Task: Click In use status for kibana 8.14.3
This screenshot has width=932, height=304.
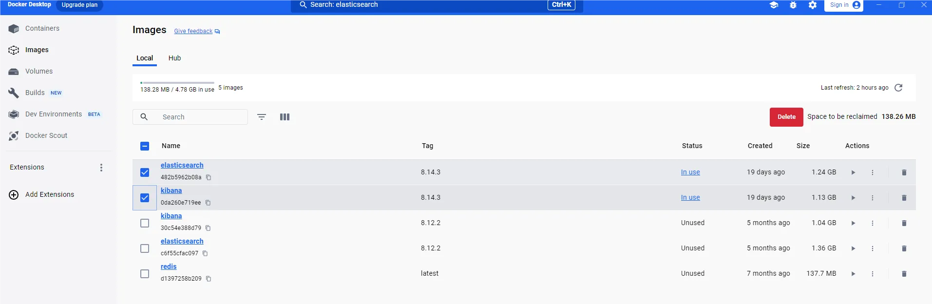Action: [690, 197]
